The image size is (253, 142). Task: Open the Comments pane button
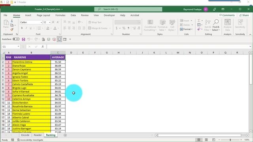pos(227,15)
